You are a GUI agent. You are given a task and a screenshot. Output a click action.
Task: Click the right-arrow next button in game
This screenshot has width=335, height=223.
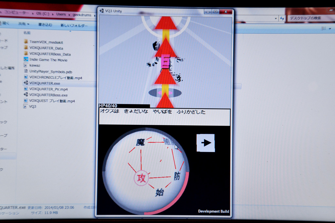pos(205,143)
